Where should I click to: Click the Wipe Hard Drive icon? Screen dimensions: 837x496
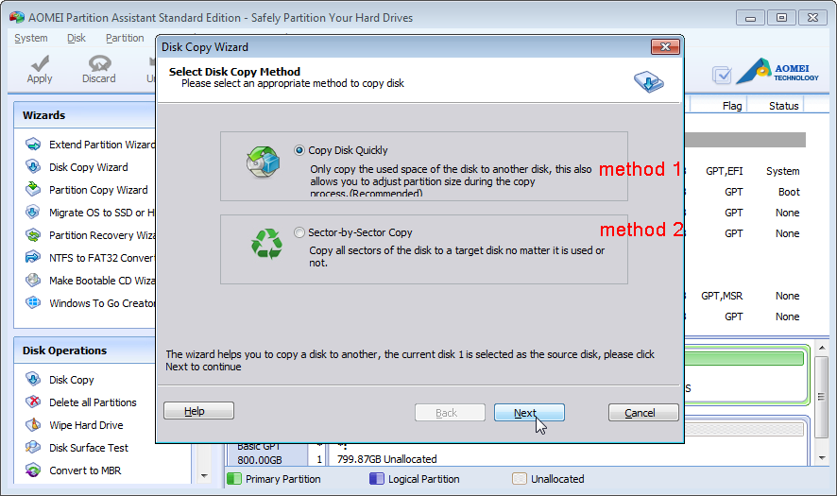click(33, 424)
